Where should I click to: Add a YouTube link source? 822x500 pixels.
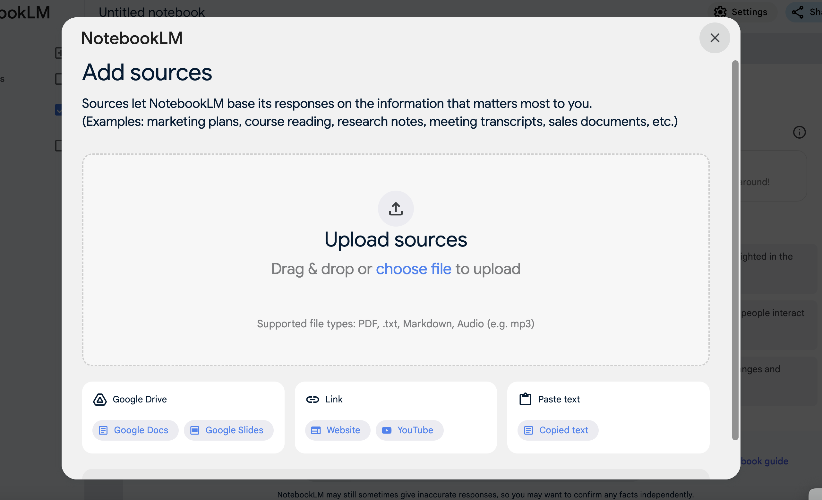tap(409, 430)
